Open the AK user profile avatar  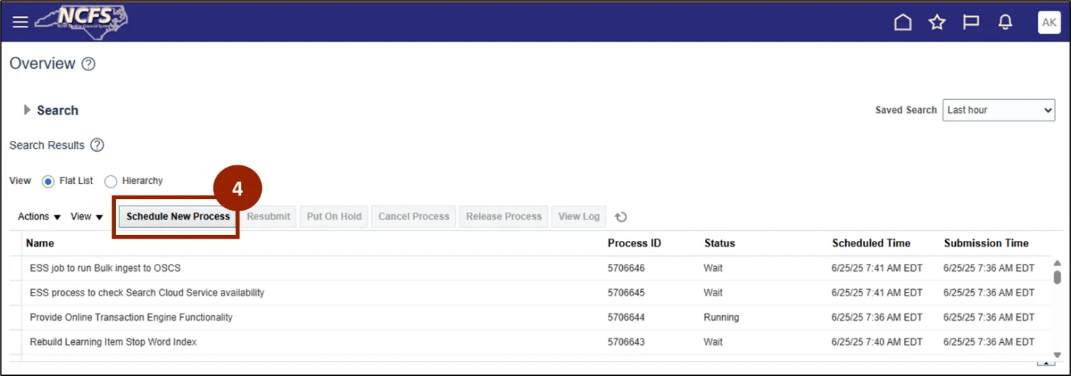tap(1049, 22)
